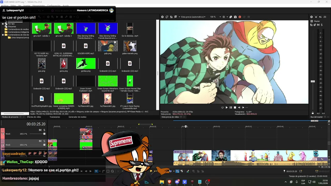Mute the Master bus
Image resolution: width=331 pixels, height=186 pixels.
pos(318,25)
